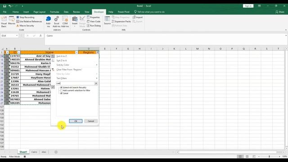Switch to the Home tab
The width and height of the screenshot is (288, 162).
pyautogui.click(x=16, y=12)
